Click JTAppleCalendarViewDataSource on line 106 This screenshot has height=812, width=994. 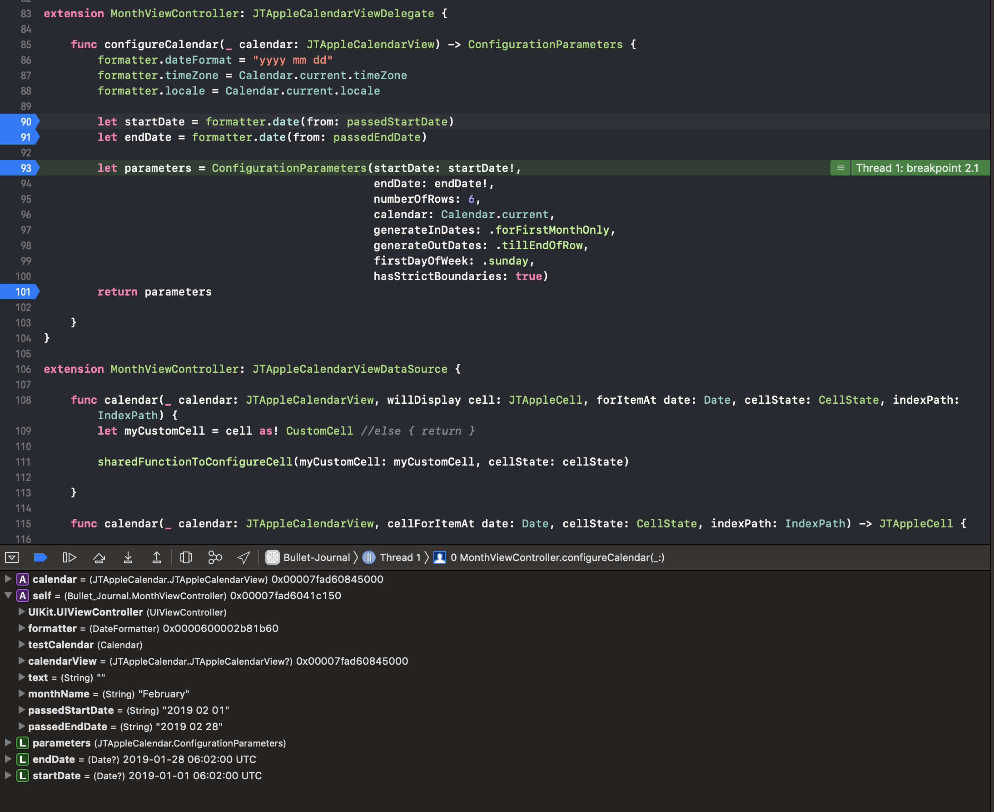(x=350, y=369)
